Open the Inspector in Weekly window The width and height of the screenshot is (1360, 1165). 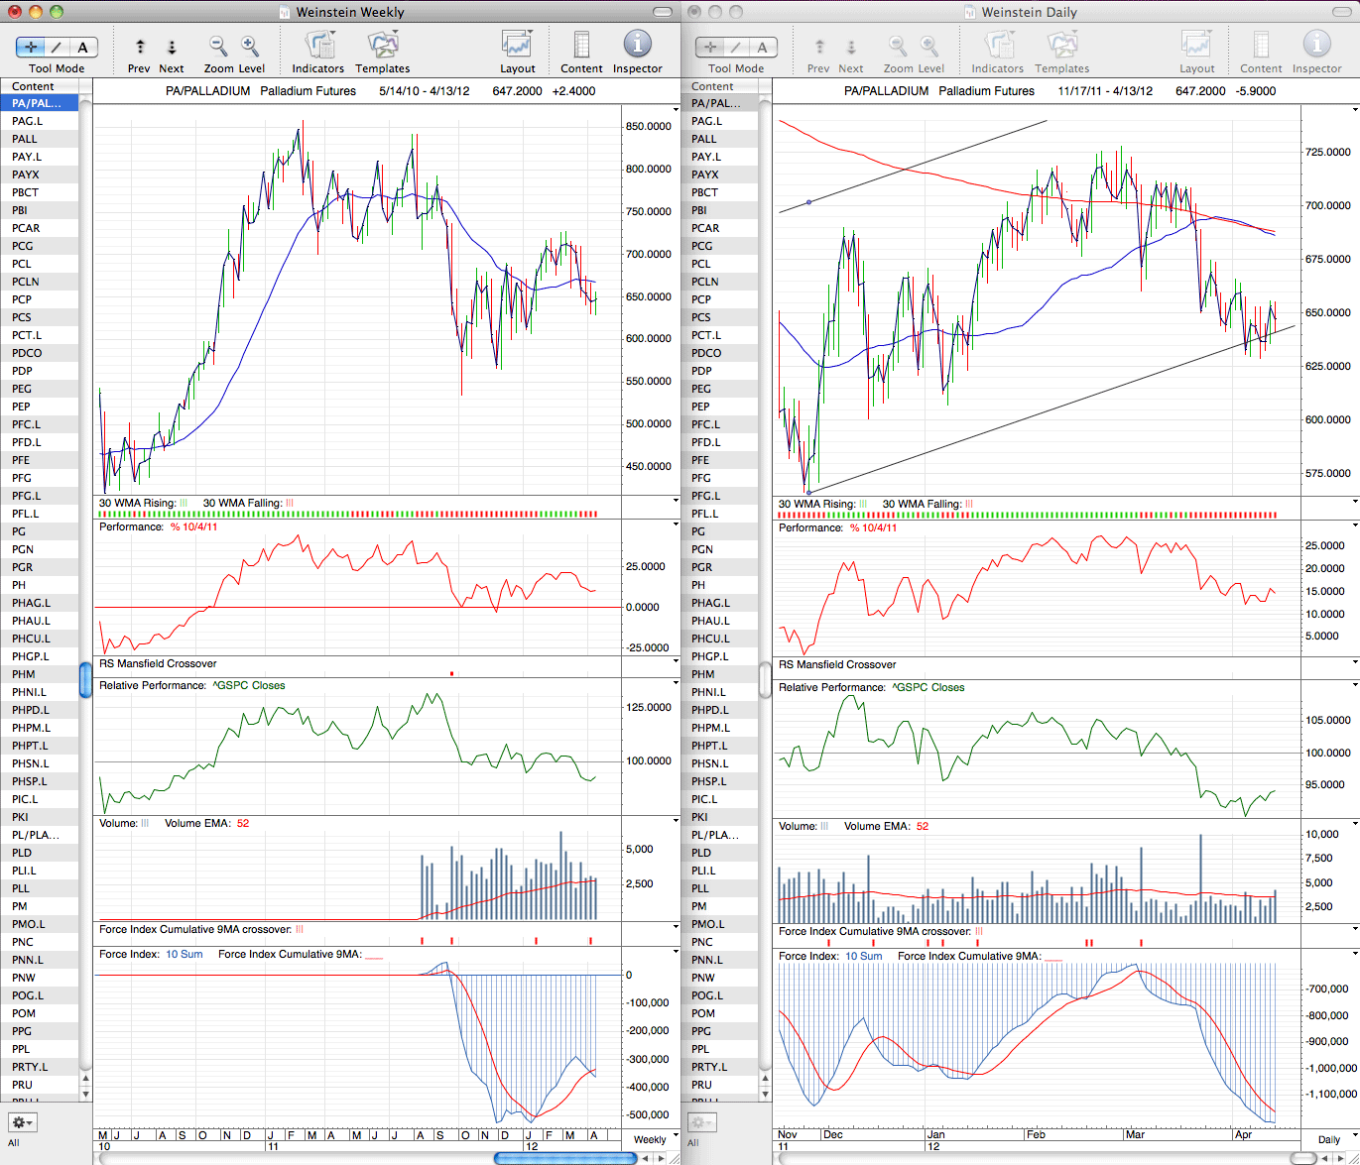point(637,45)
